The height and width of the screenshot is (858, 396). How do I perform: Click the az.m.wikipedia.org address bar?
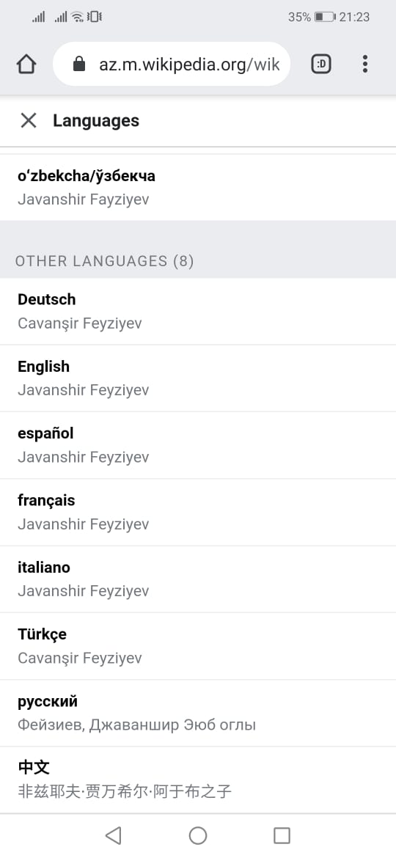pos(171,64)
